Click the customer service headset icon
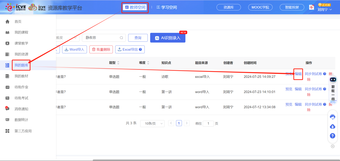 point(332,117)
